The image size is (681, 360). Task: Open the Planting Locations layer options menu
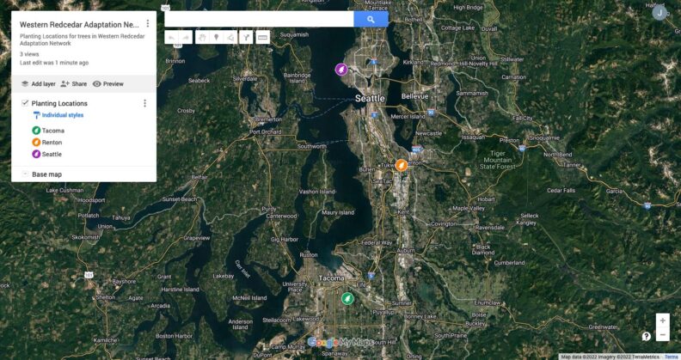coord(144,103)
